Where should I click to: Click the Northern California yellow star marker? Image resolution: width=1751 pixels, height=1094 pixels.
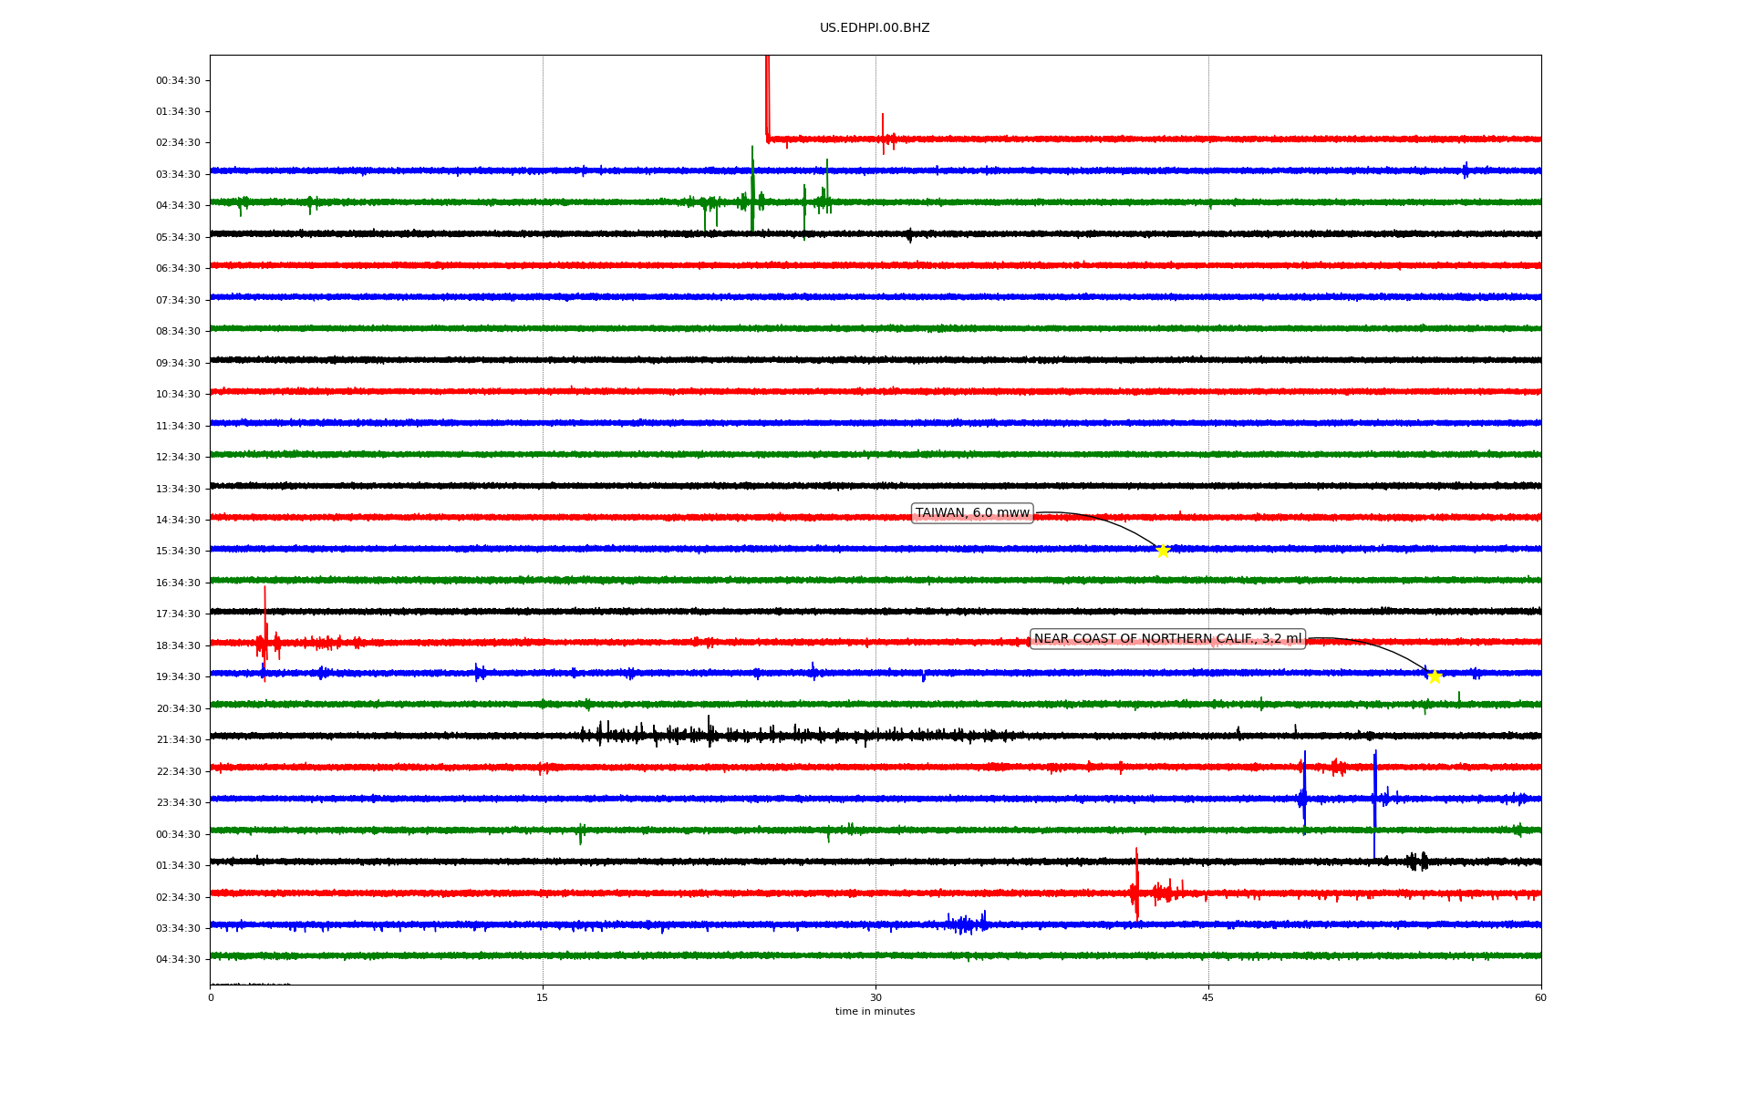click(x=1435, y=676)
